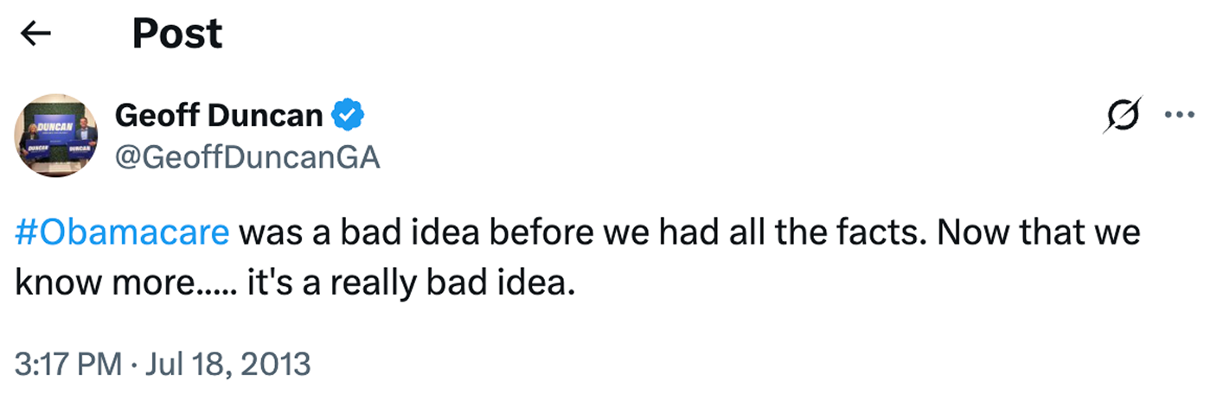The image size is (1223, 413).
Task: Open the three-dot More options menu
Action: click(1179, 115)
